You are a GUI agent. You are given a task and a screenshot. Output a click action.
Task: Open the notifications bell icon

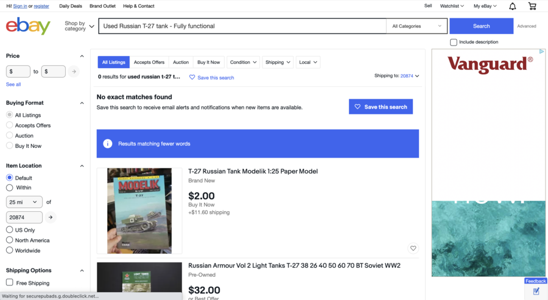[x=512, y=6]
